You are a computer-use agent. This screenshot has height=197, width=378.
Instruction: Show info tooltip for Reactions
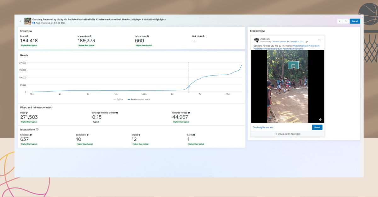tap(31, 135)
